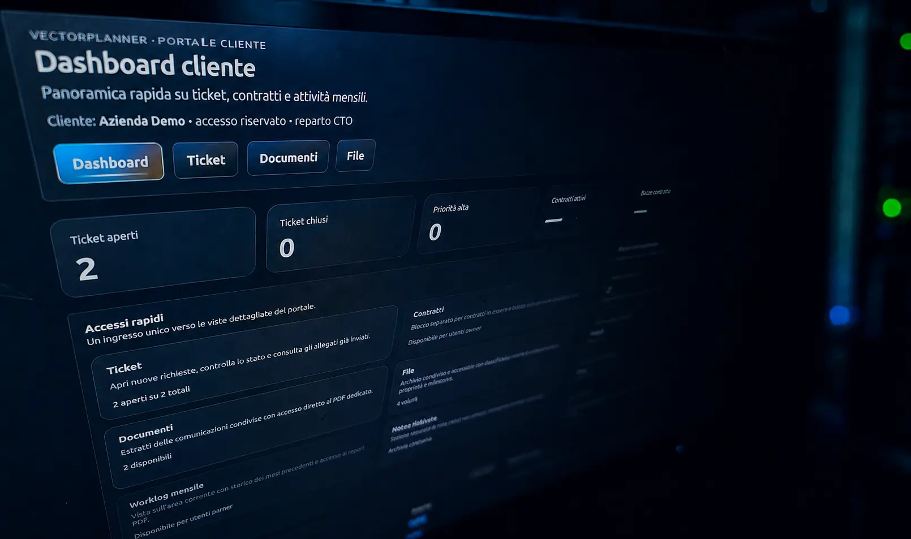The width and height of the screenshot is (911, 539).
Task: Click the '4 volumi' text under File
Action: [x=407, y=401]
